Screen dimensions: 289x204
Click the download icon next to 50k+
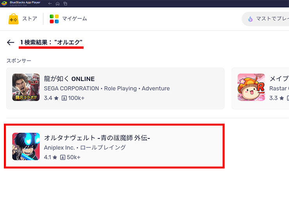pyautogui.click(x=62, y=157)
